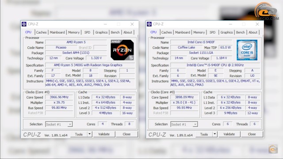Click Level 3 cache value 4 MBytes
The width and height of the screenshot is (283, 159).
click(105, 113)
